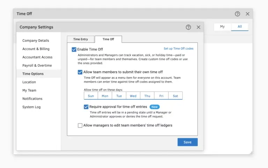The width and height of the screenshot is (268, 168).
Task: Open System Log from sidebar
Action: [x=31, y=107]
